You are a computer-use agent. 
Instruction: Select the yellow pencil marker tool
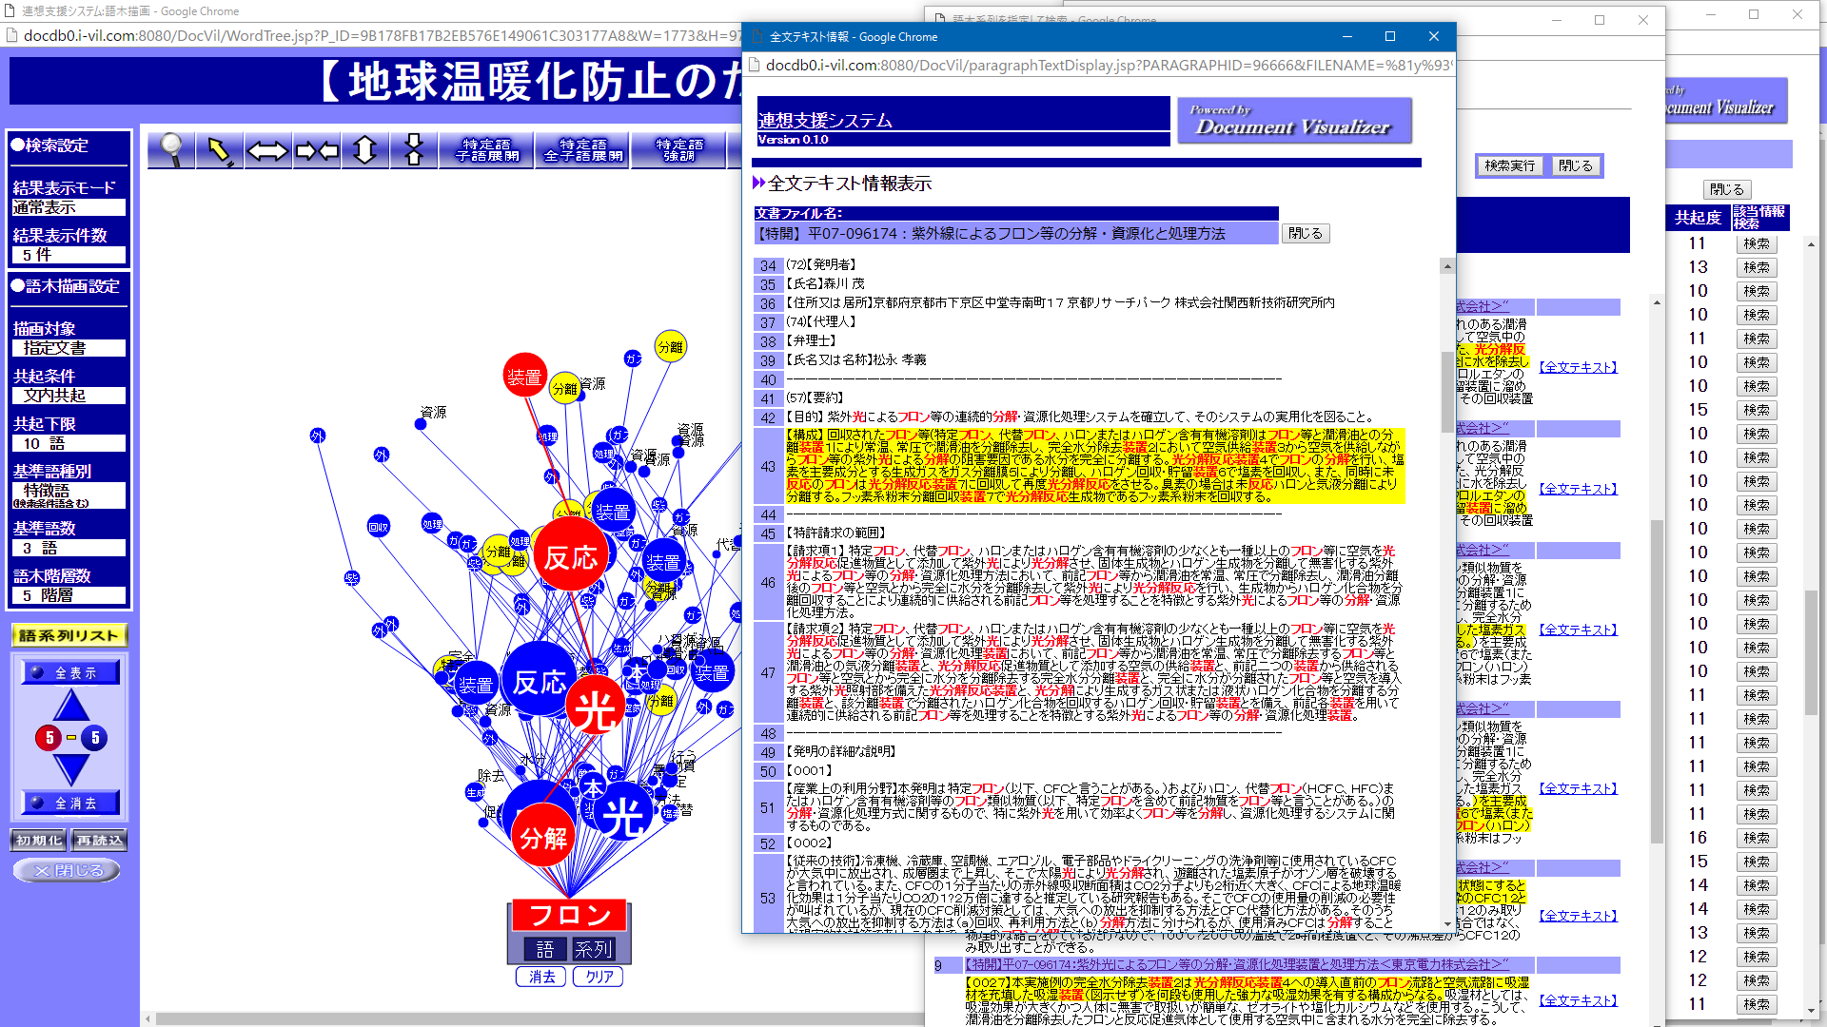click(220, 150)
